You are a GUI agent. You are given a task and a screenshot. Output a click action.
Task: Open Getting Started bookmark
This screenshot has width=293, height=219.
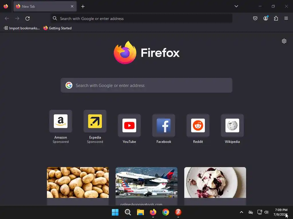[x=57, y=28]
